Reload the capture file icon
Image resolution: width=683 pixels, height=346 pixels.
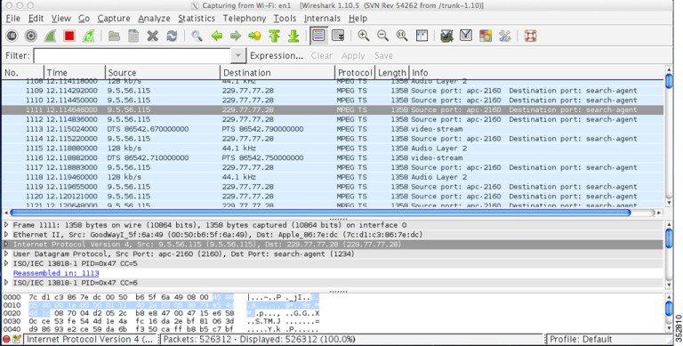172,36
